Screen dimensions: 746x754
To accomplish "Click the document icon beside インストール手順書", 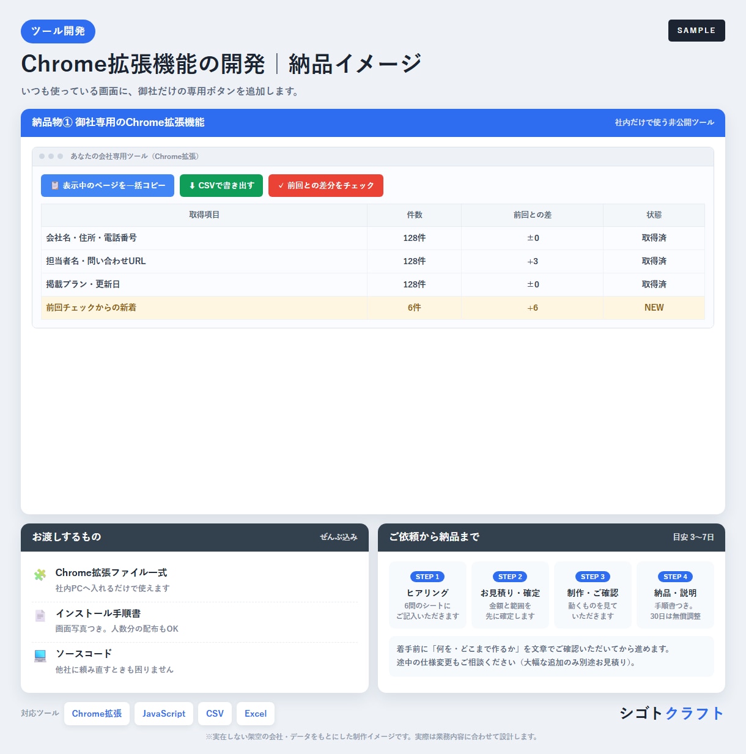I will coord(40,615).
